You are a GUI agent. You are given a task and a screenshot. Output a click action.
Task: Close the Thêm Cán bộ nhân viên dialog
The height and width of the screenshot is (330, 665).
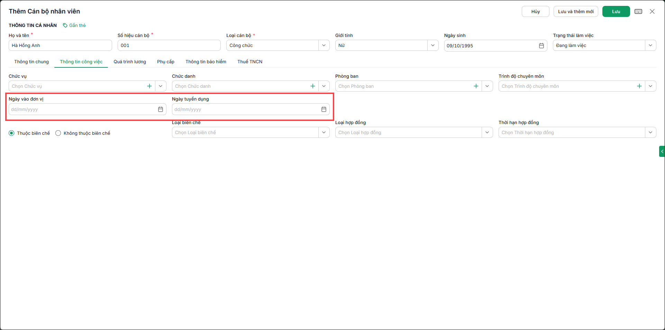coord(652,11)
